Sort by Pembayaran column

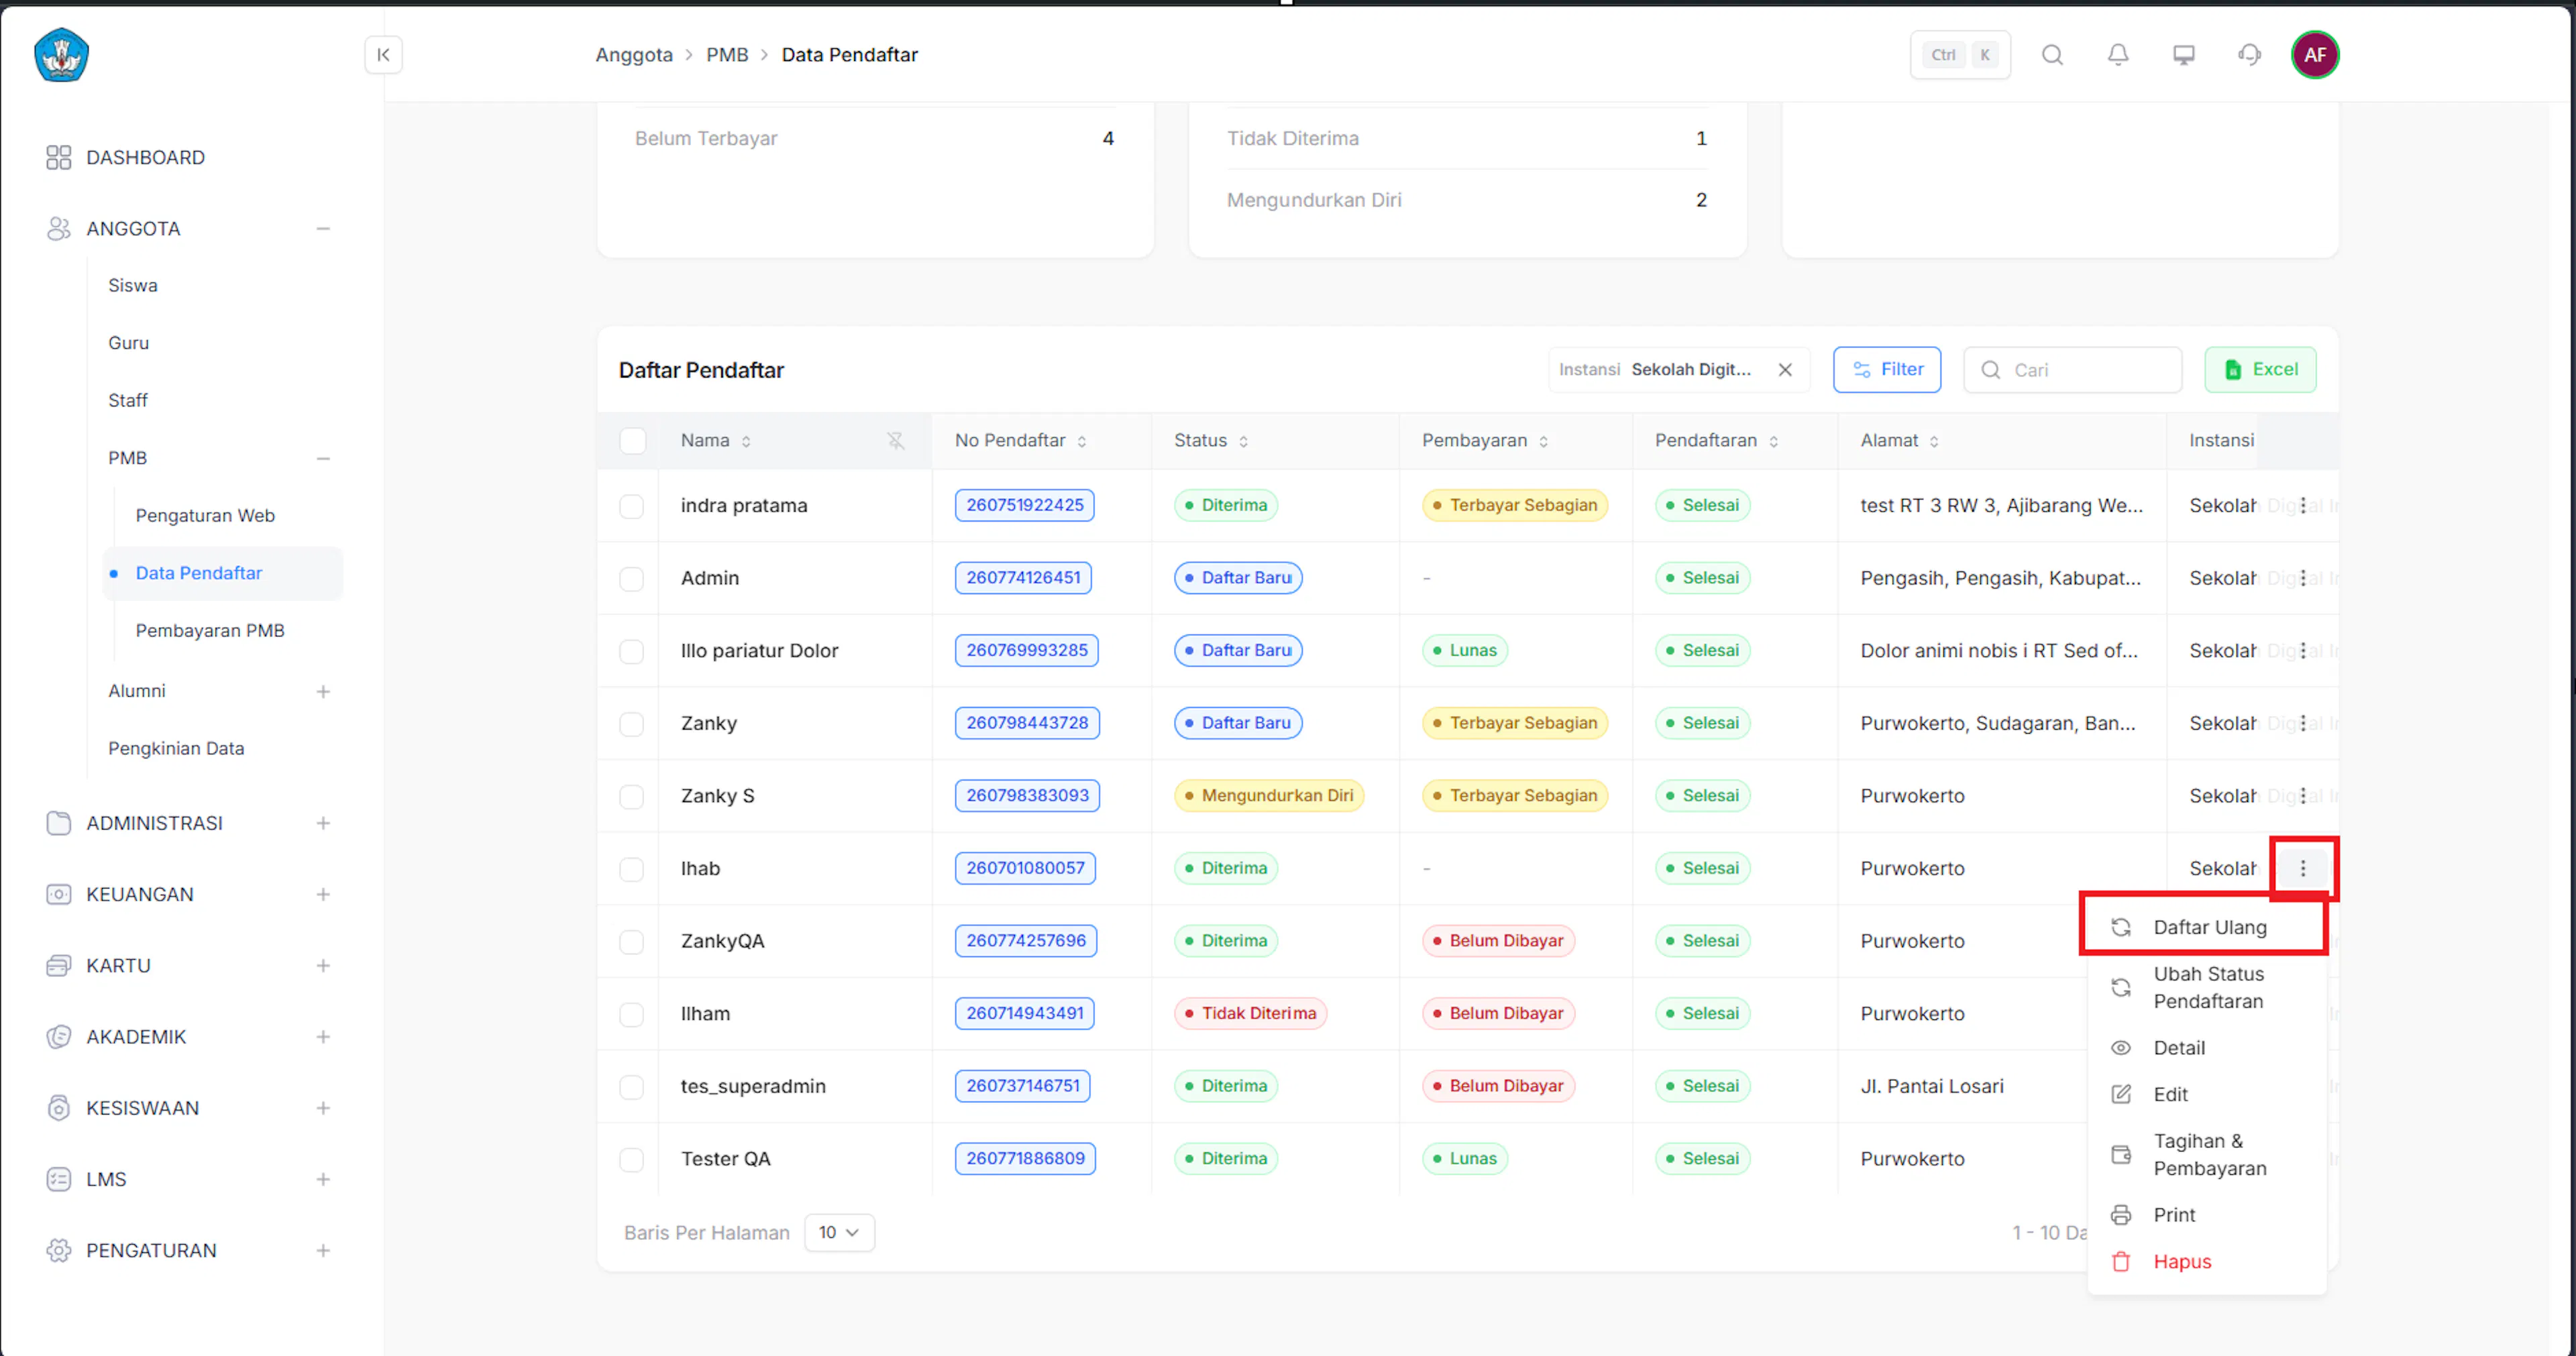[1543, 441]
